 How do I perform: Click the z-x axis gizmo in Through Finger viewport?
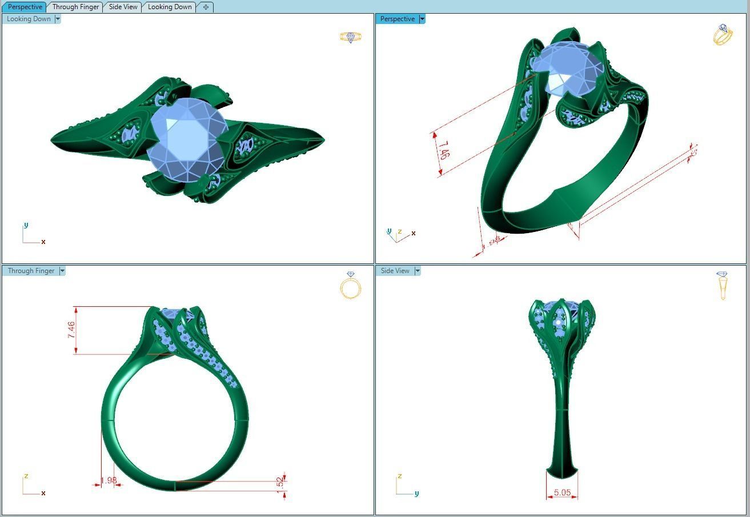point(33,486)
